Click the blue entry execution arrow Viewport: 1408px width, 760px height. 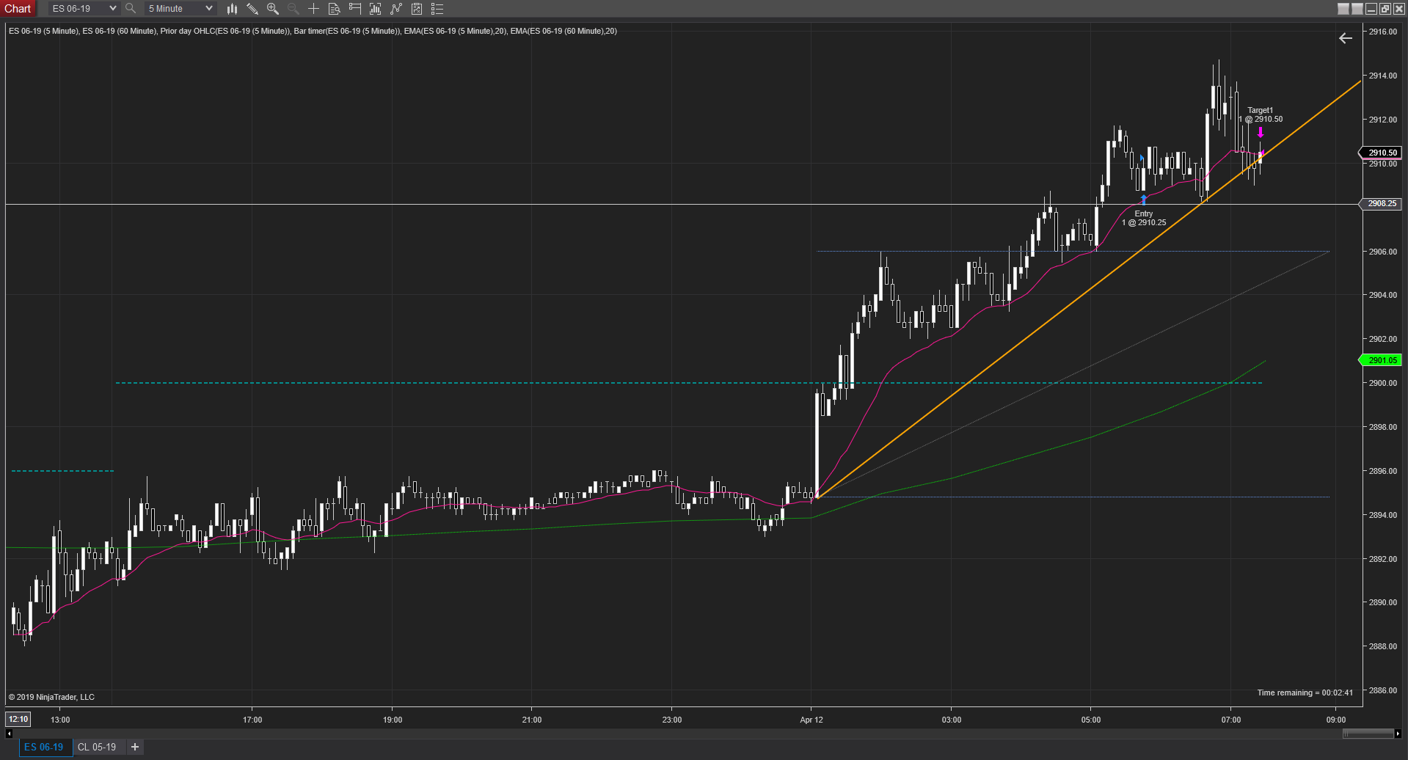click(1144, 200)
